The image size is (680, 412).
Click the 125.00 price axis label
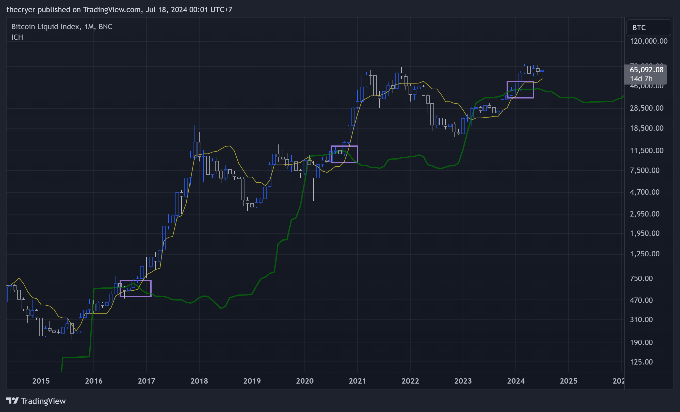tap(641, 362)
